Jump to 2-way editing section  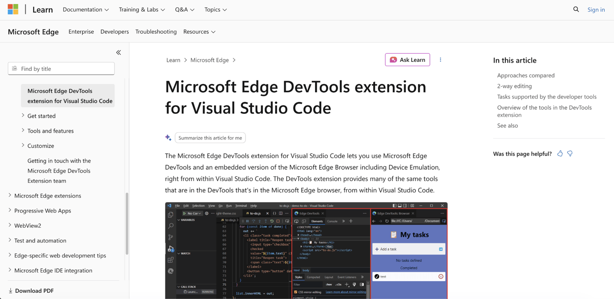[x=514, y=86]
